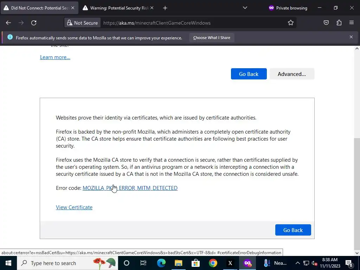Launch Microsoft Edge from taskbar
Viewport: 360px width, 270px height.
[x=161, y=263]
